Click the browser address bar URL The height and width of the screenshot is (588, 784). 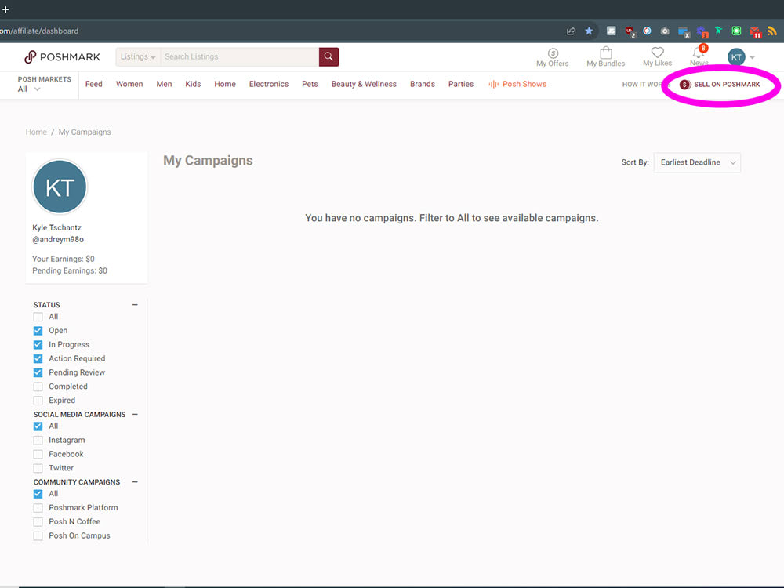(39, 31)
